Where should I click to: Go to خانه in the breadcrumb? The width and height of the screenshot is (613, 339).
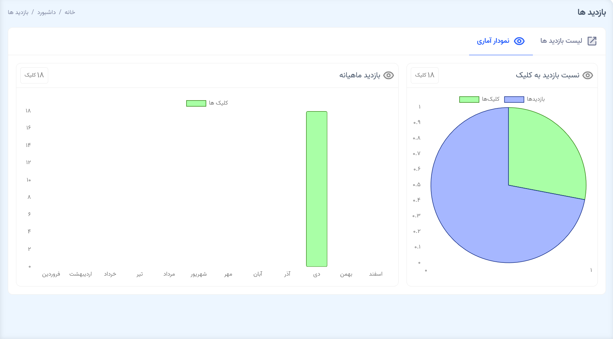70,12
